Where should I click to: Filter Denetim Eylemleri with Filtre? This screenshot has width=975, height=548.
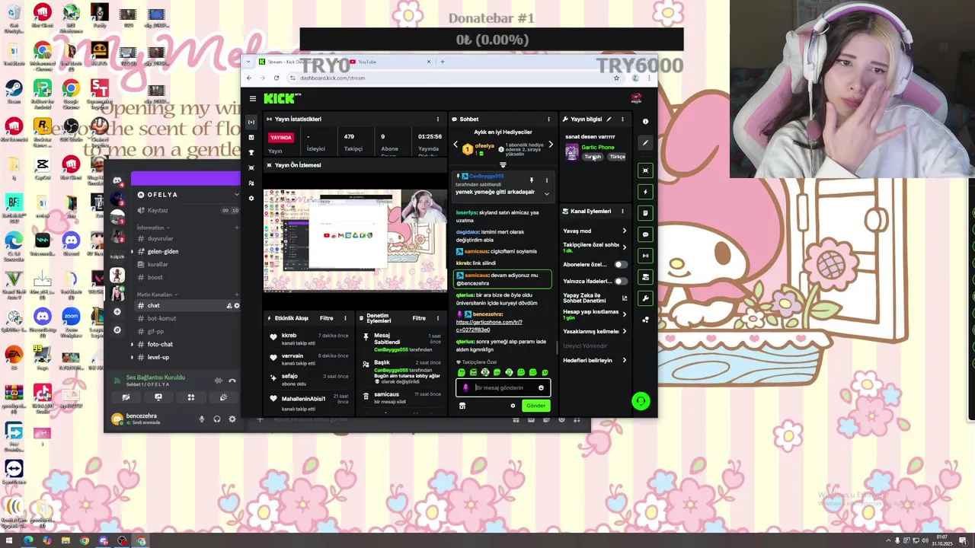pos(419,318)
